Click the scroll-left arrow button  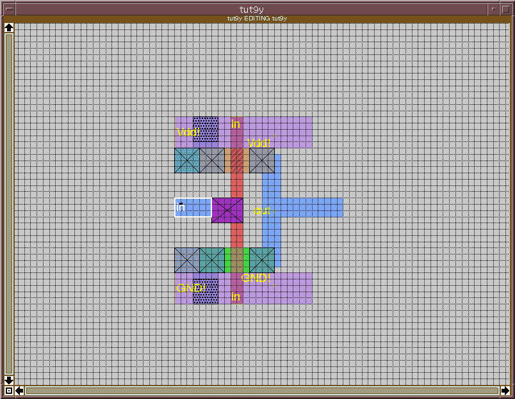point(19,391)
